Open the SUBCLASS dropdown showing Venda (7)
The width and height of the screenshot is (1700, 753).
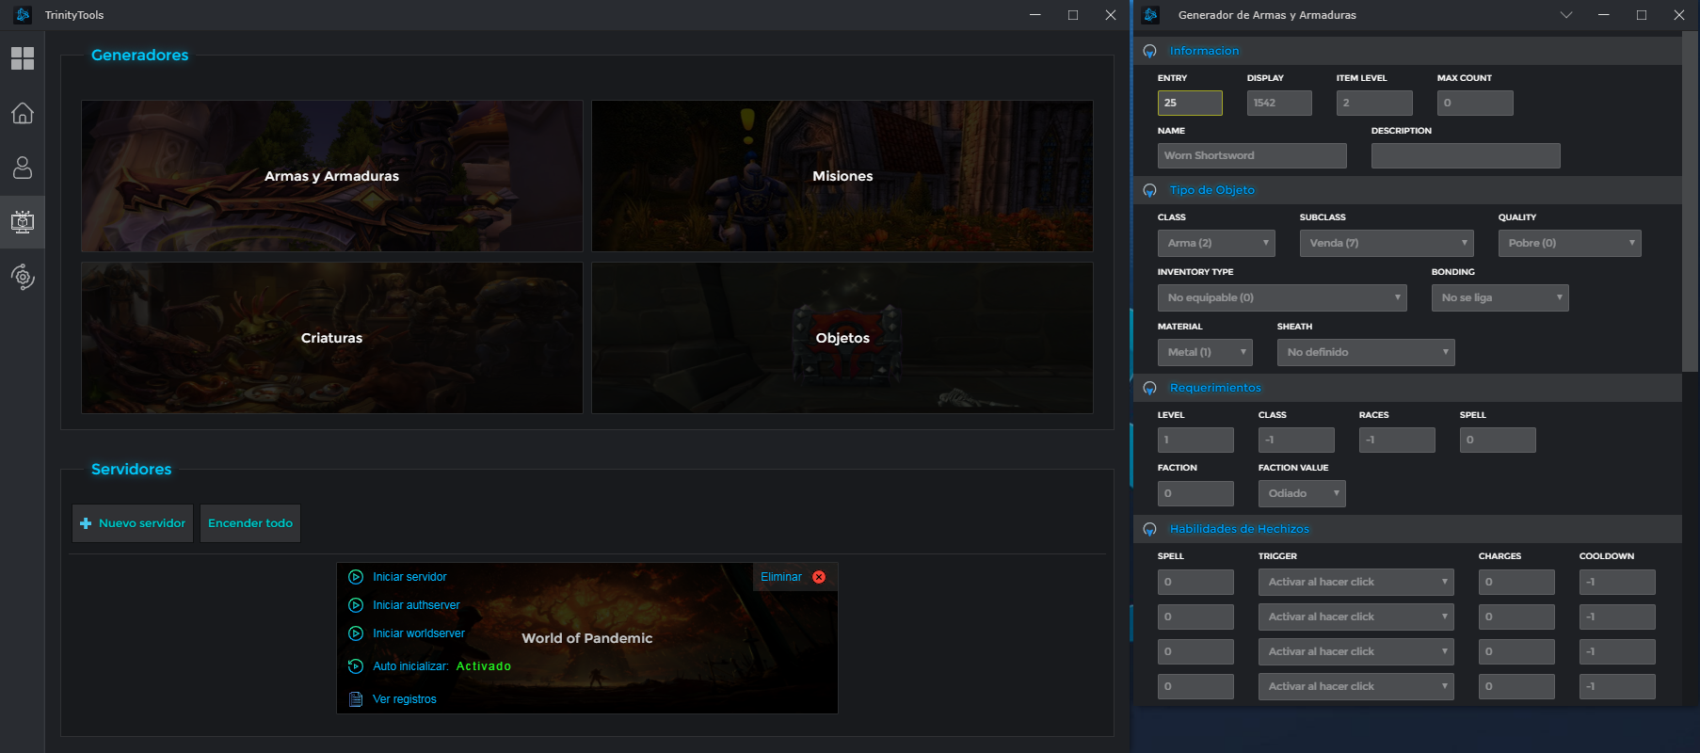1387,243
